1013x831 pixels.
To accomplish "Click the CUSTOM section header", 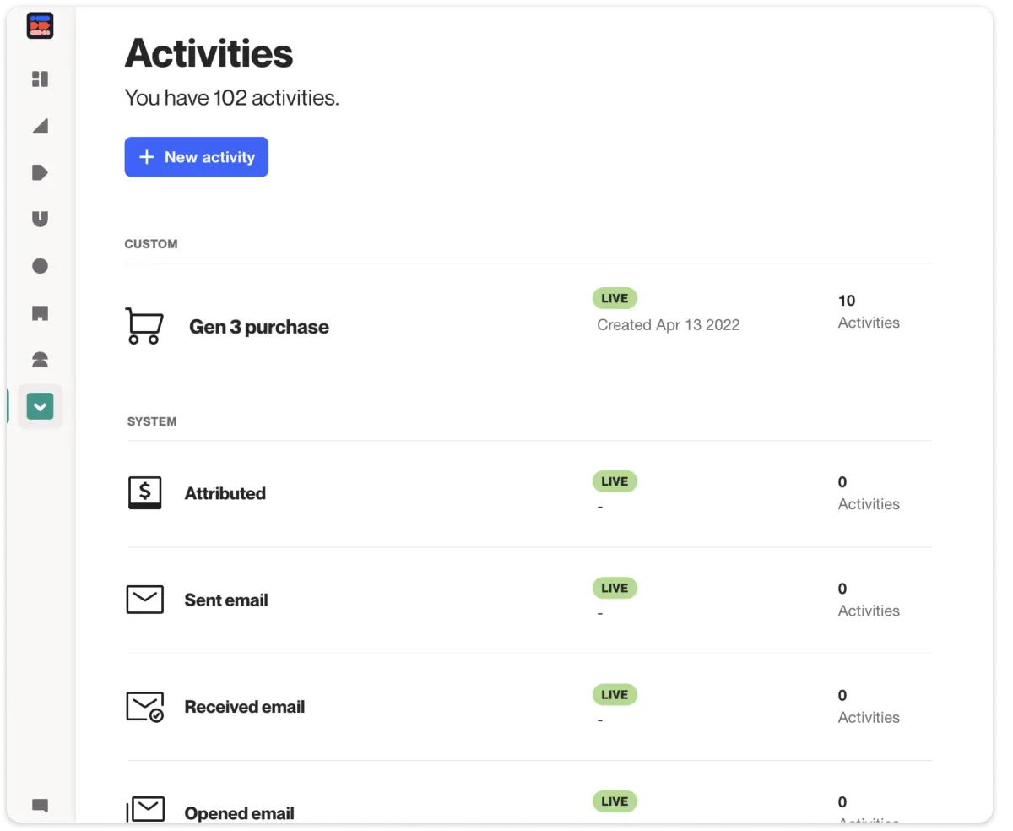I will (151, 244).
